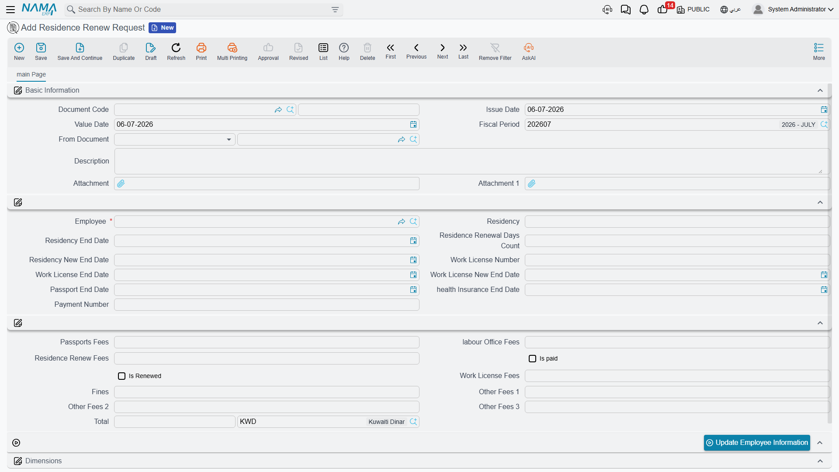
Task: Open the hamburger main menu
Action: (10, 9)
